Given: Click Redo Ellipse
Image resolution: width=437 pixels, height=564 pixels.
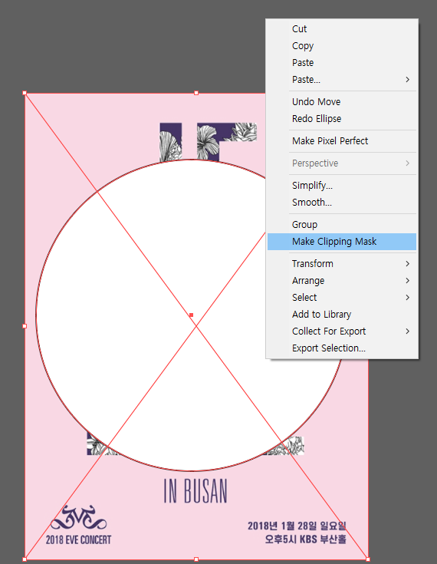Looking at the screenshot, I should click(x=342, y=119).
